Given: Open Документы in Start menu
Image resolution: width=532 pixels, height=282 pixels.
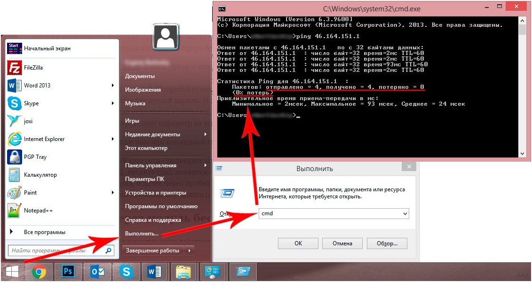Looking at the screenshot, I should point(140,76).
